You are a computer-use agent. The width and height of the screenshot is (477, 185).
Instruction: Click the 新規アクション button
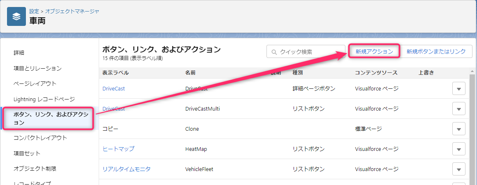click(x=374, y=51)
